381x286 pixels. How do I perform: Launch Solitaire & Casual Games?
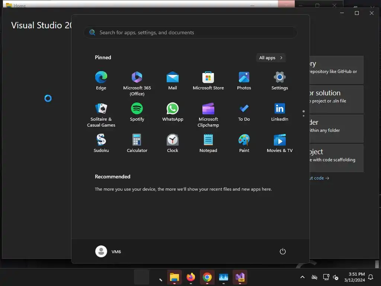(101, 115)
